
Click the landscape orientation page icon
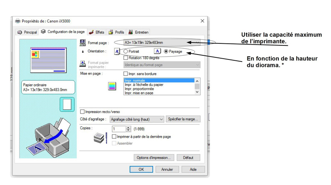pyautogui.click(x=158, y=51)
